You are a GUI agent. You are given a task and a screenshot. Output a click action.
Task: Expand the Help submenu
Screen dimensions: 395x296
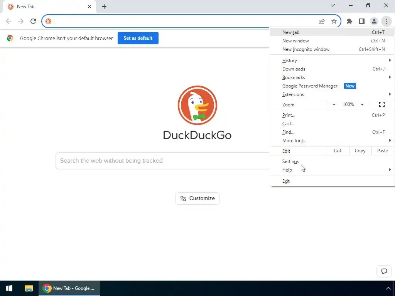pyautogui.click(x=332, y=170)
